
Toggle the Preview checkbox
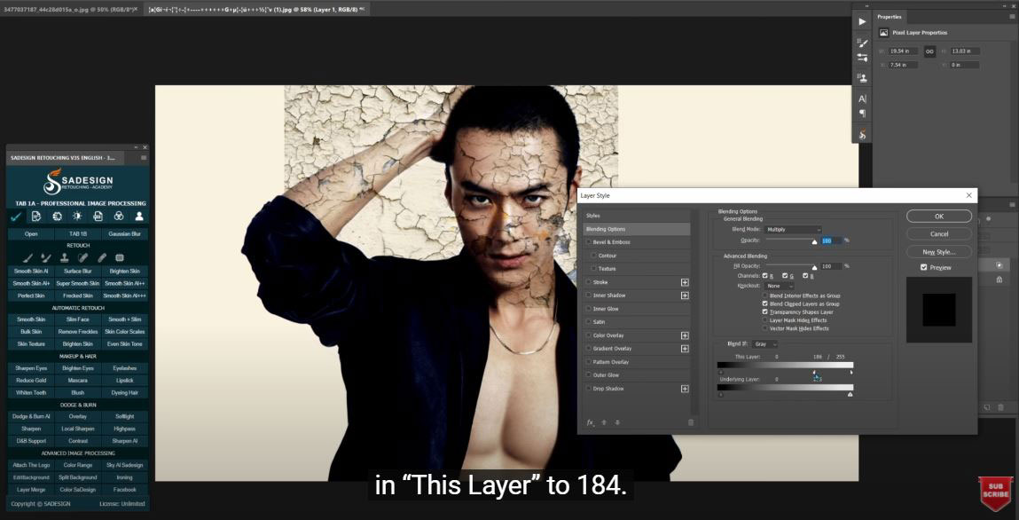924,267
